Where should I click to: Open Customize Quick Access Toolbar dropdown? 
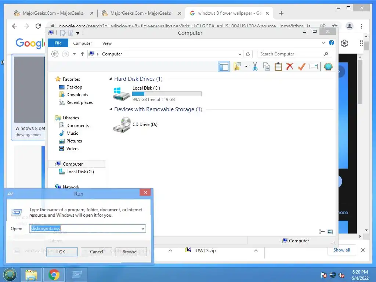click(x=78, y=33)
